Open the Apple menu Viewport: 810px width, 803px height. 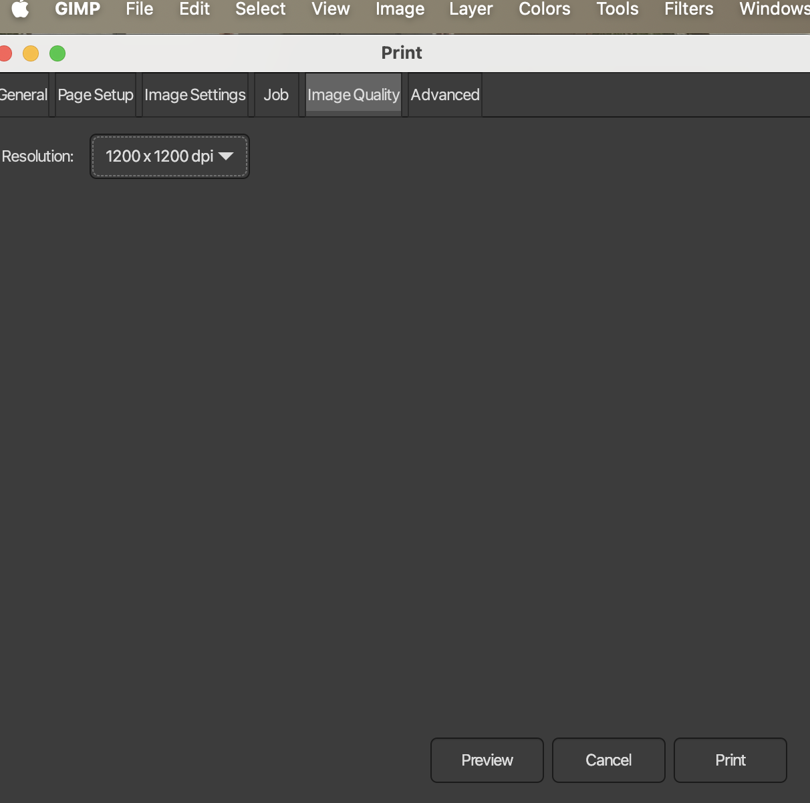point(21,9)
